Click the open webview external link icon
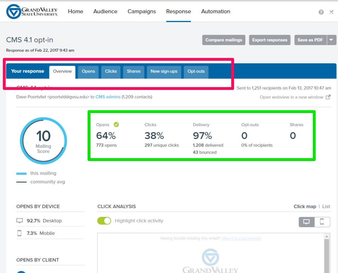This screenshot has width=338, height=273. [x=328, y=97]
